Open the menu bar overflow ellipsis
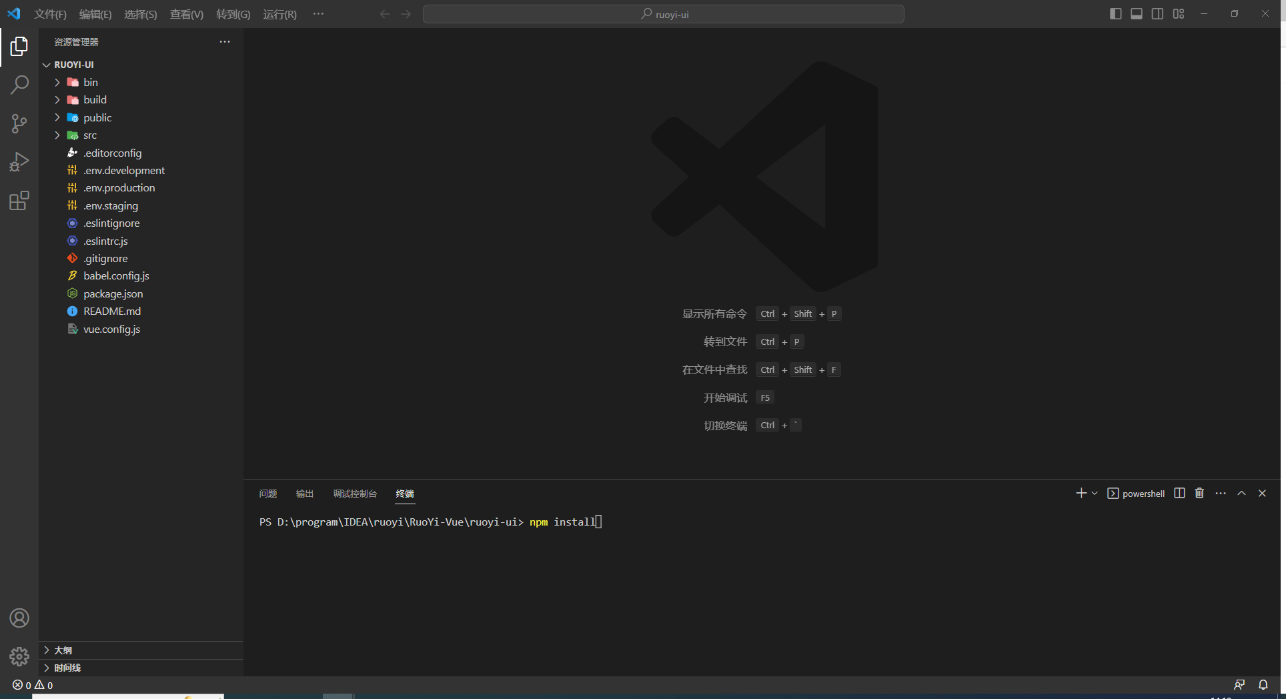The height and width of the screenshot is (699, 1286). click(x=318, y=14)
